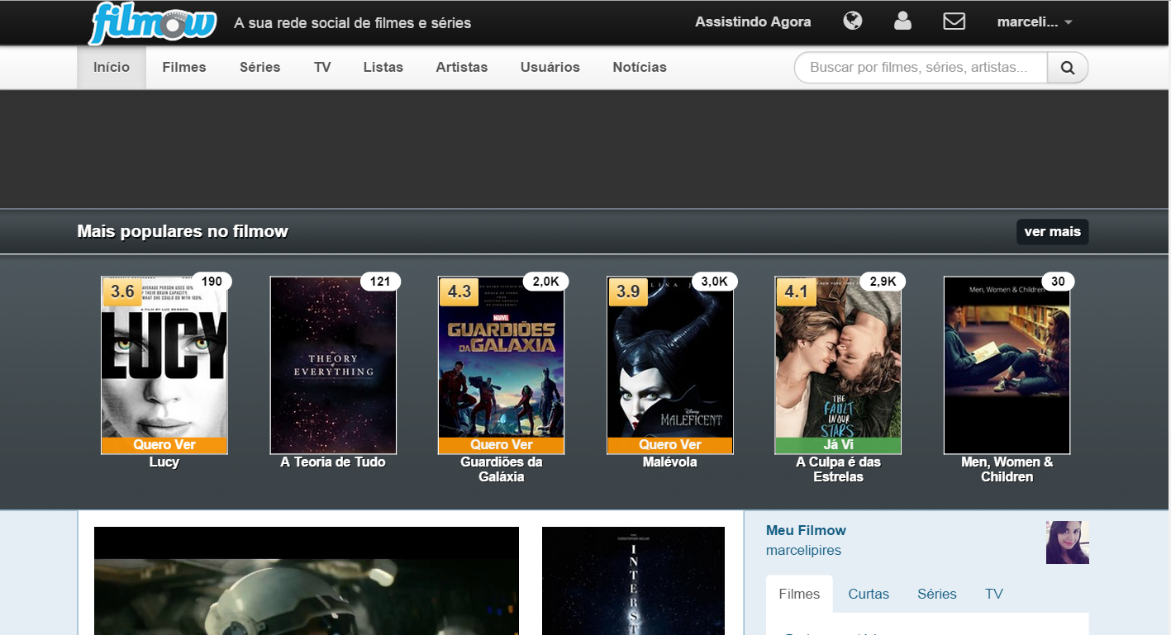Go to the Início menu item
The height and width of the screenshot is (635, 1171).
(x=112, y=67)
